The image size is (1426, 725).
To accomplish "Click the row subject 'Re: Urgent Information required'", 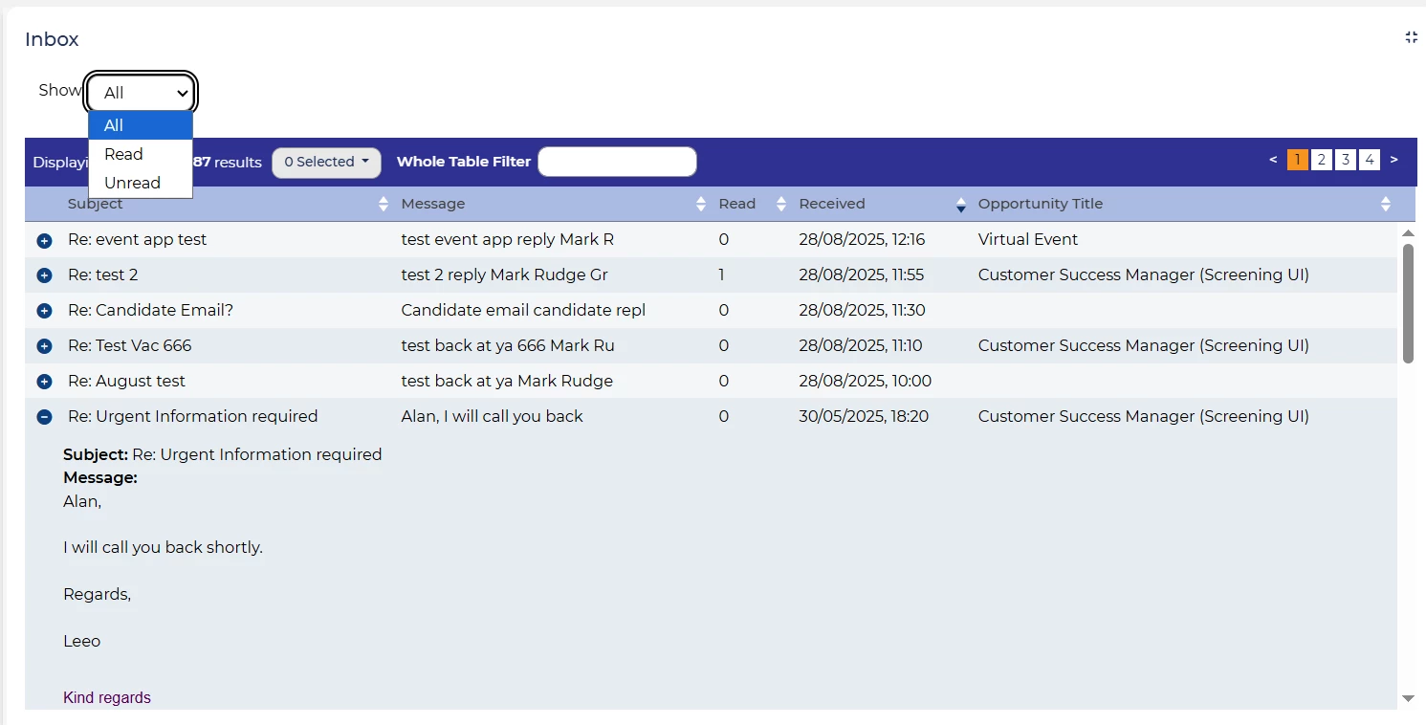I will [x=193, y=417].
